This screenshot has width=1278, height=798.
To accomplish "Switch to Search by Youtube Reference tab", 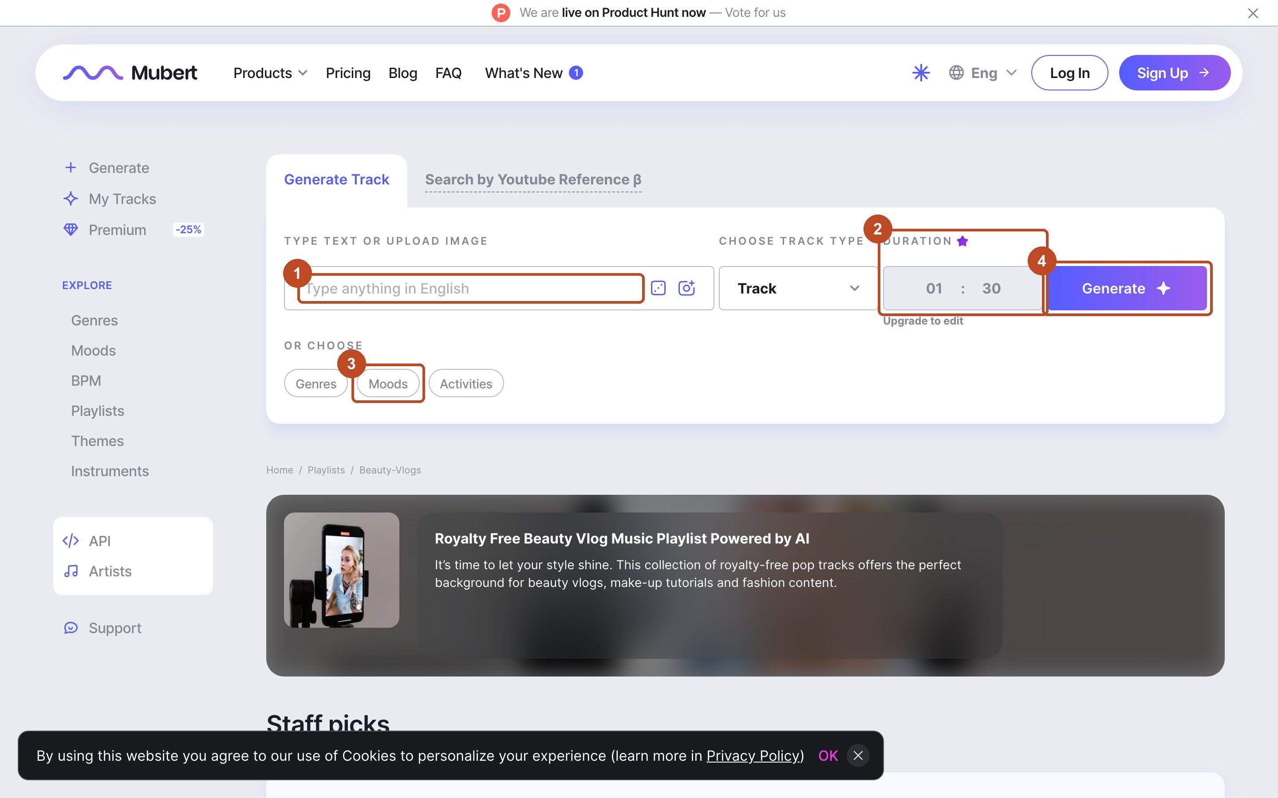I will (533, 180).
